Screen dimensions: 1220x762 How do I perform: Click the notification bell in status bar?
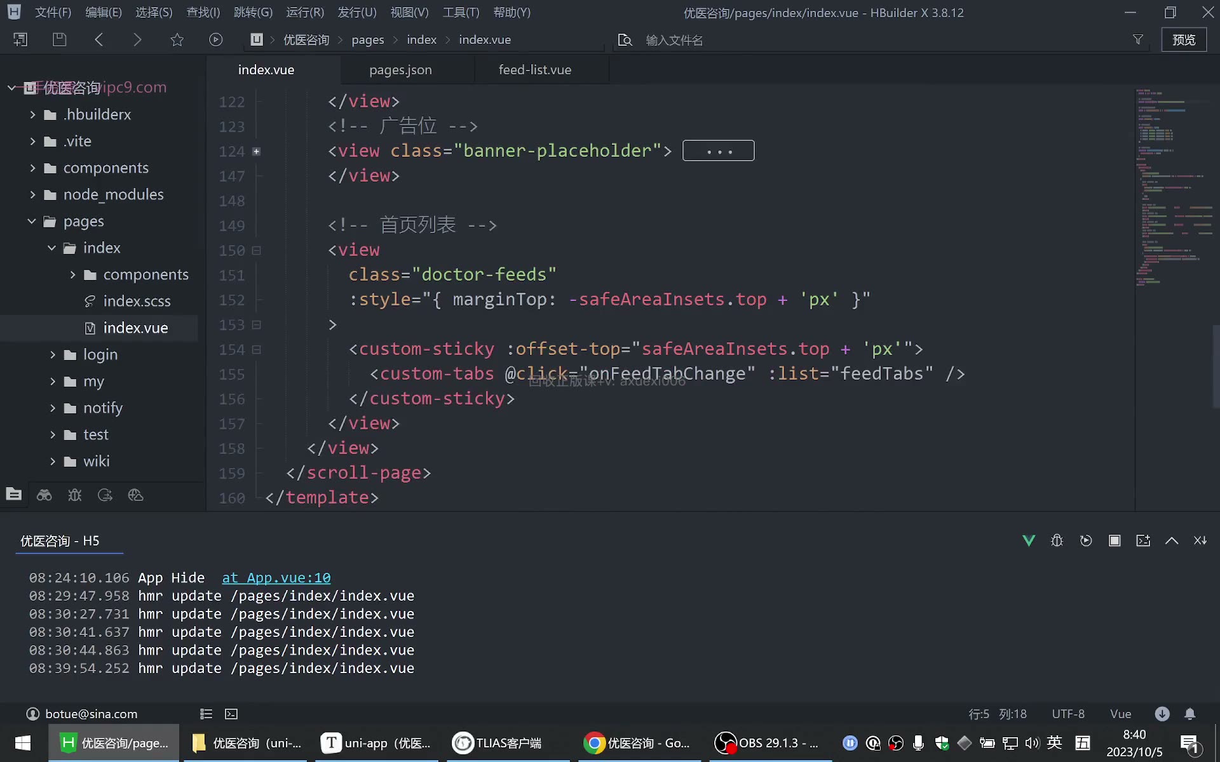pyautogui.click(x=1190, y=714)
